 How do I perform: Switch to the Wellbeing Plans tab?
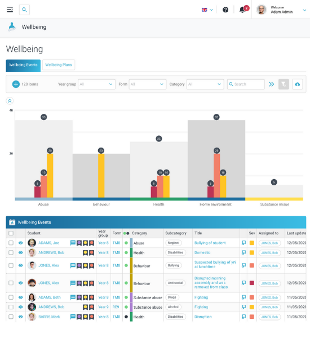click(59, 65)
